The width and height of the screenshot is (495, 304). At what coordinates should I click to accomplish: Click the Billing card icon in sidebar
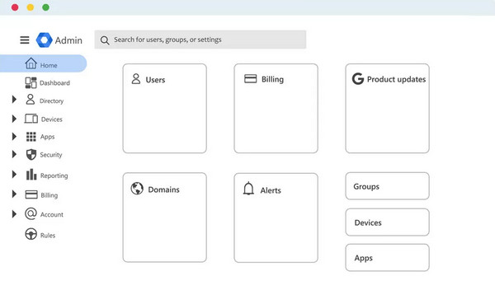[x=31, y=194]
